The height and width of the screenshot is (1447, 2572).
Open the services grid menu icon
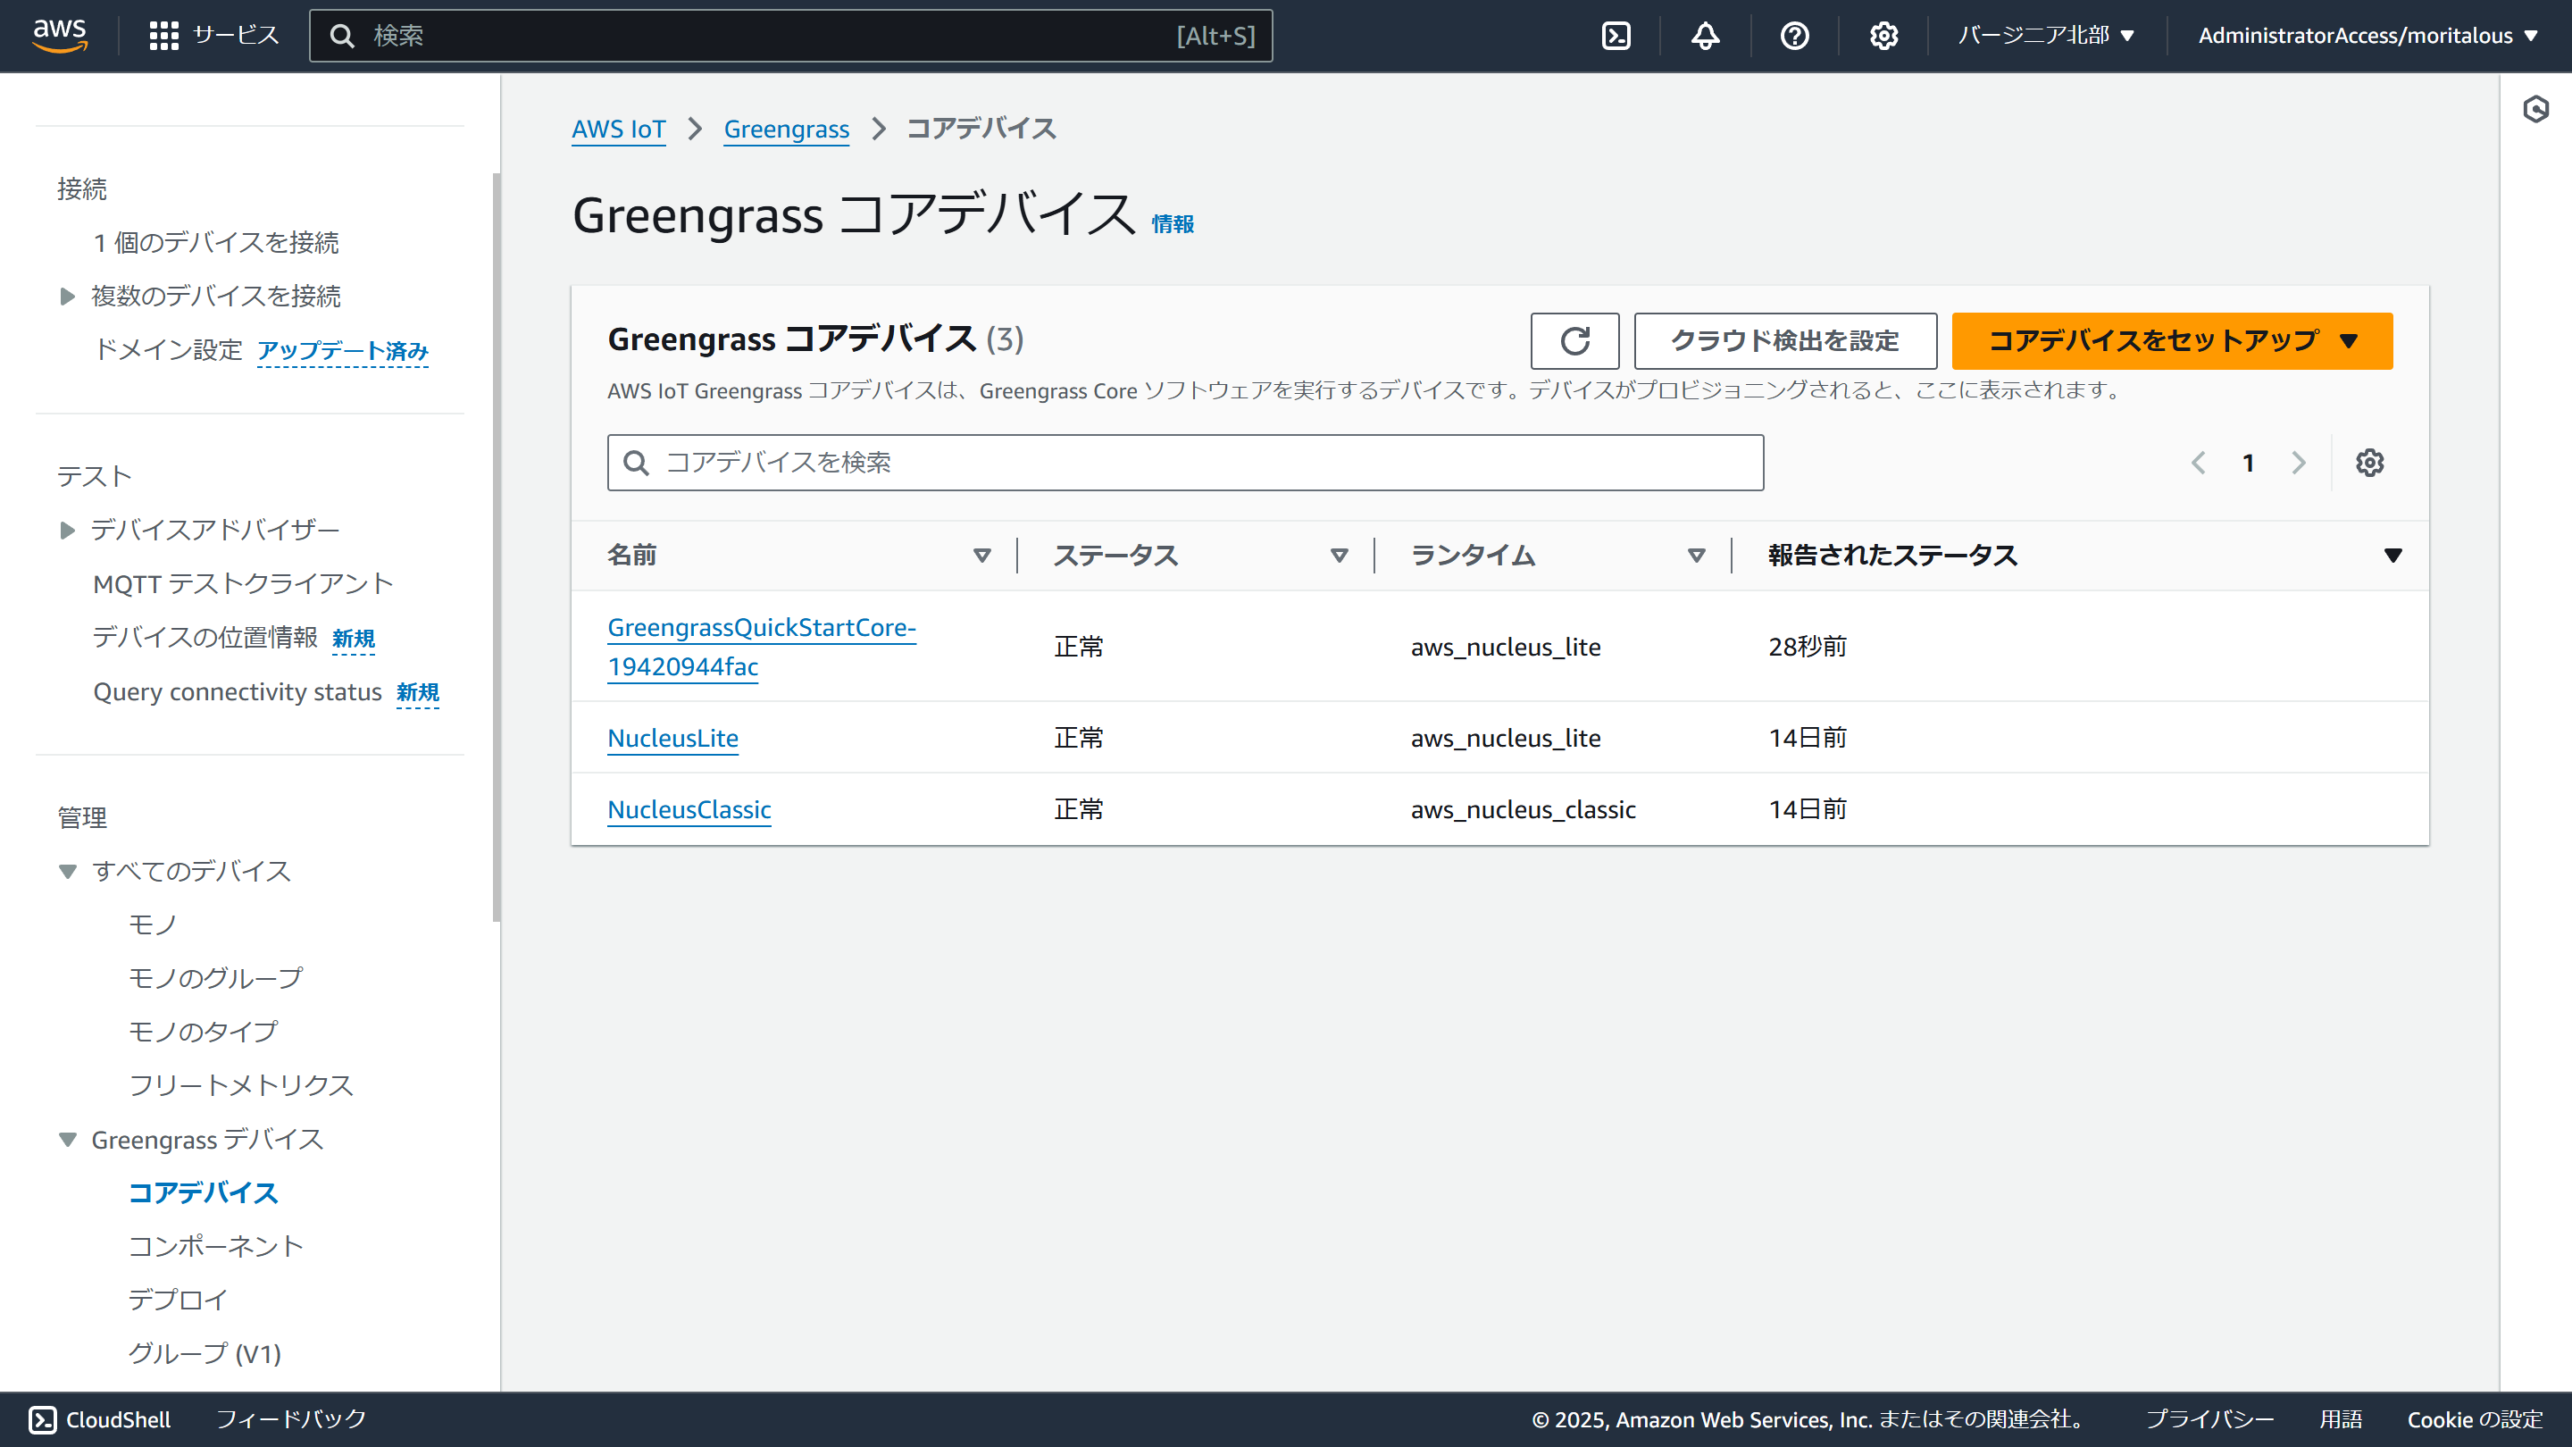tap(163, 36)
